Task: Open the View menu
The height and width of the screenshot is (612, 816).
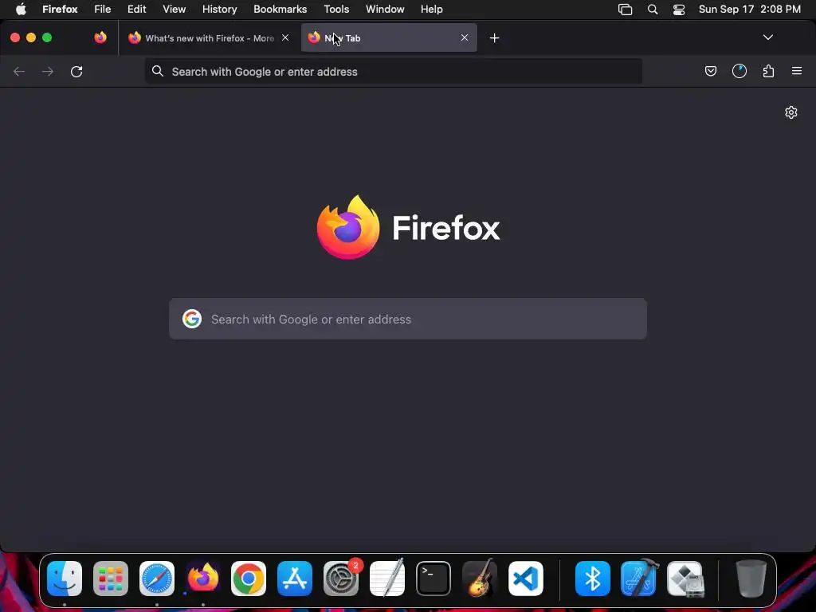Action: 175,10
